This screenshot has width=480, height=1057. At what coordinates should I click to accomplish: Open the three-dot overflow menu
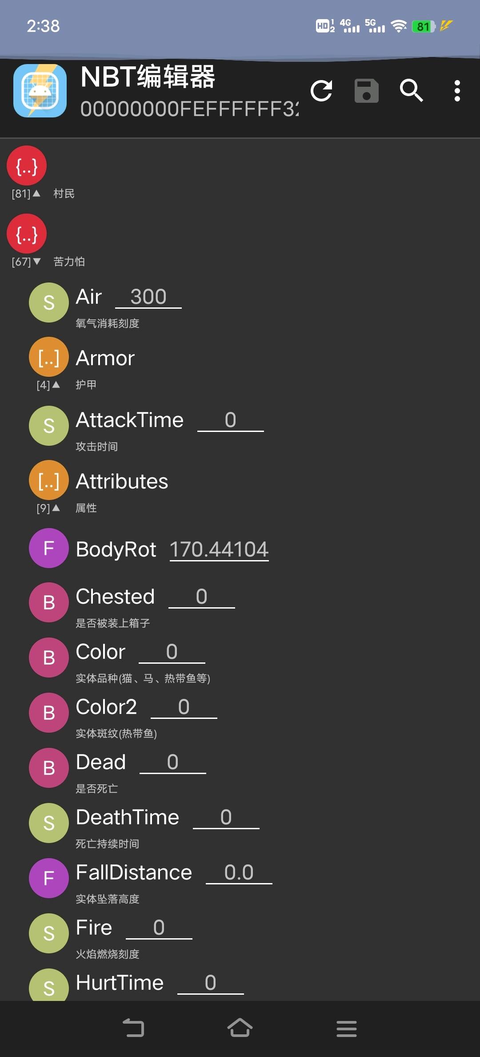tap(457, 91)
